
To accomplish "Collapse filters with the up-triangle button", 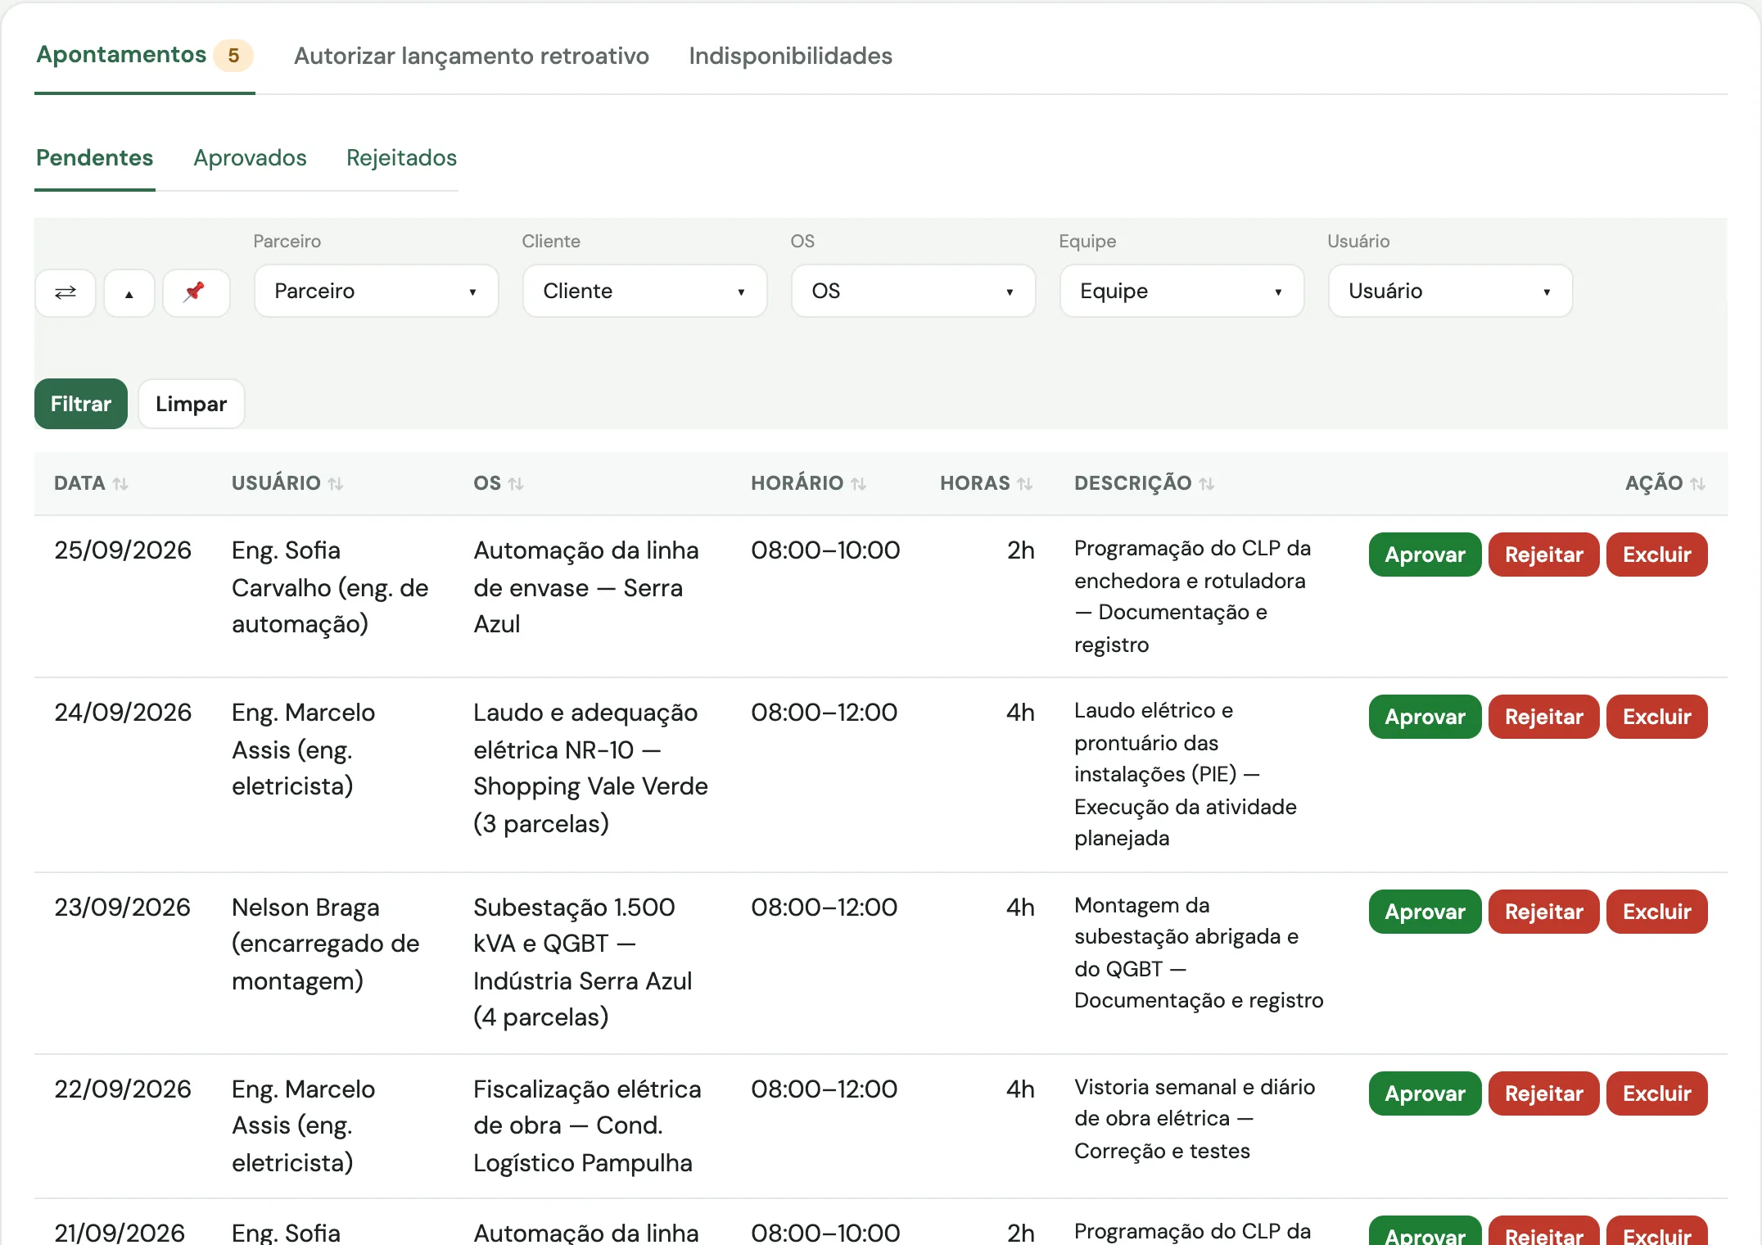I will click(x=129, y=292).
